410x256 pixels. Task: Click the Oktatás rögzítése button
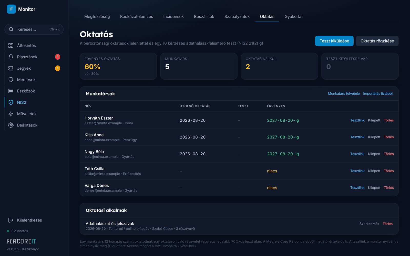pyautogui.click(x=377, y=41)
